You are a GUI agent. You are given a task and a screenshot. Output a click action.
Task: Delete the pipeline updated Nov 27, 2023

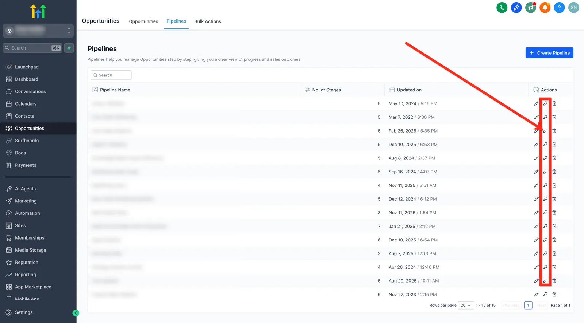click(x=554, y=294)
